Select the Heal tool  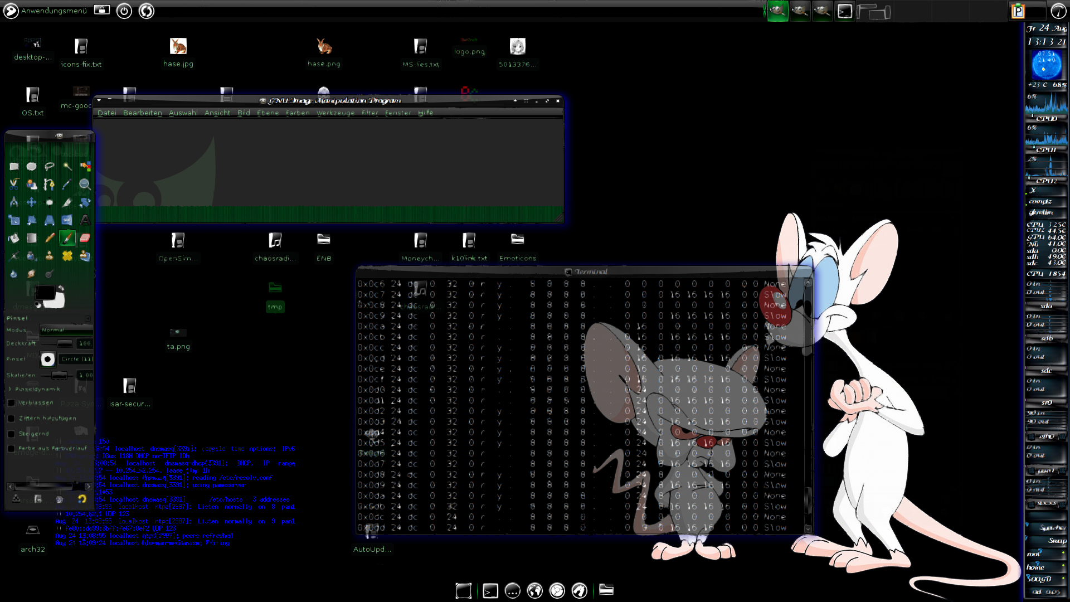[x=67, y=256]
